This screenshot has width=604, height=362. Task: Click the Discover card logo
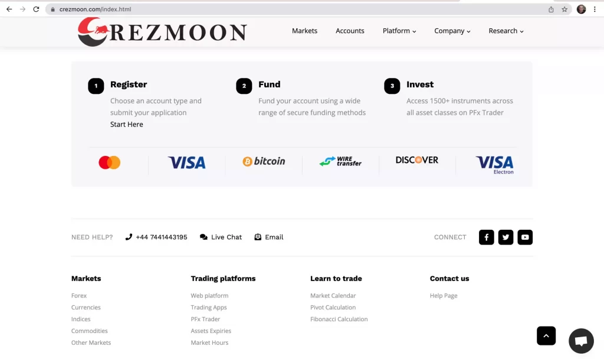coord(417,160)
